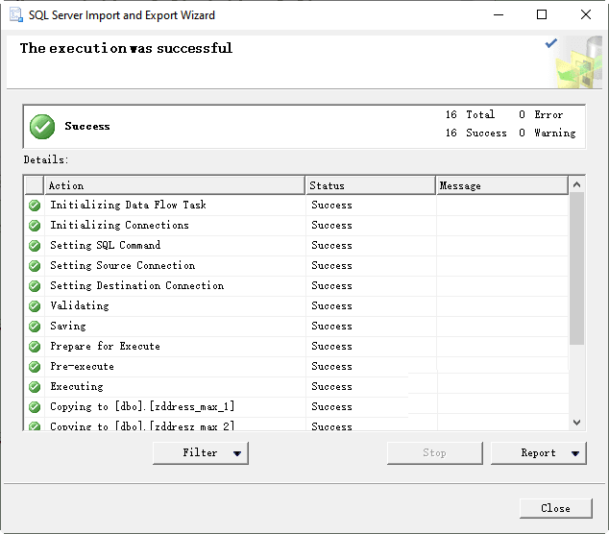Click the disabled Stop button
The image size is (609, 534).
435,453
